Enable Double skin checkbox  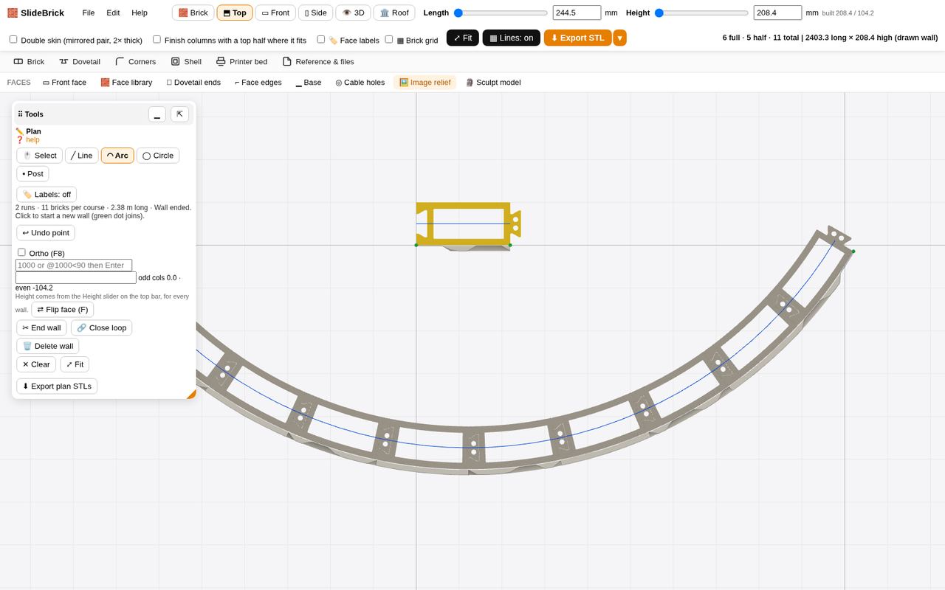[x=13, y=39]
